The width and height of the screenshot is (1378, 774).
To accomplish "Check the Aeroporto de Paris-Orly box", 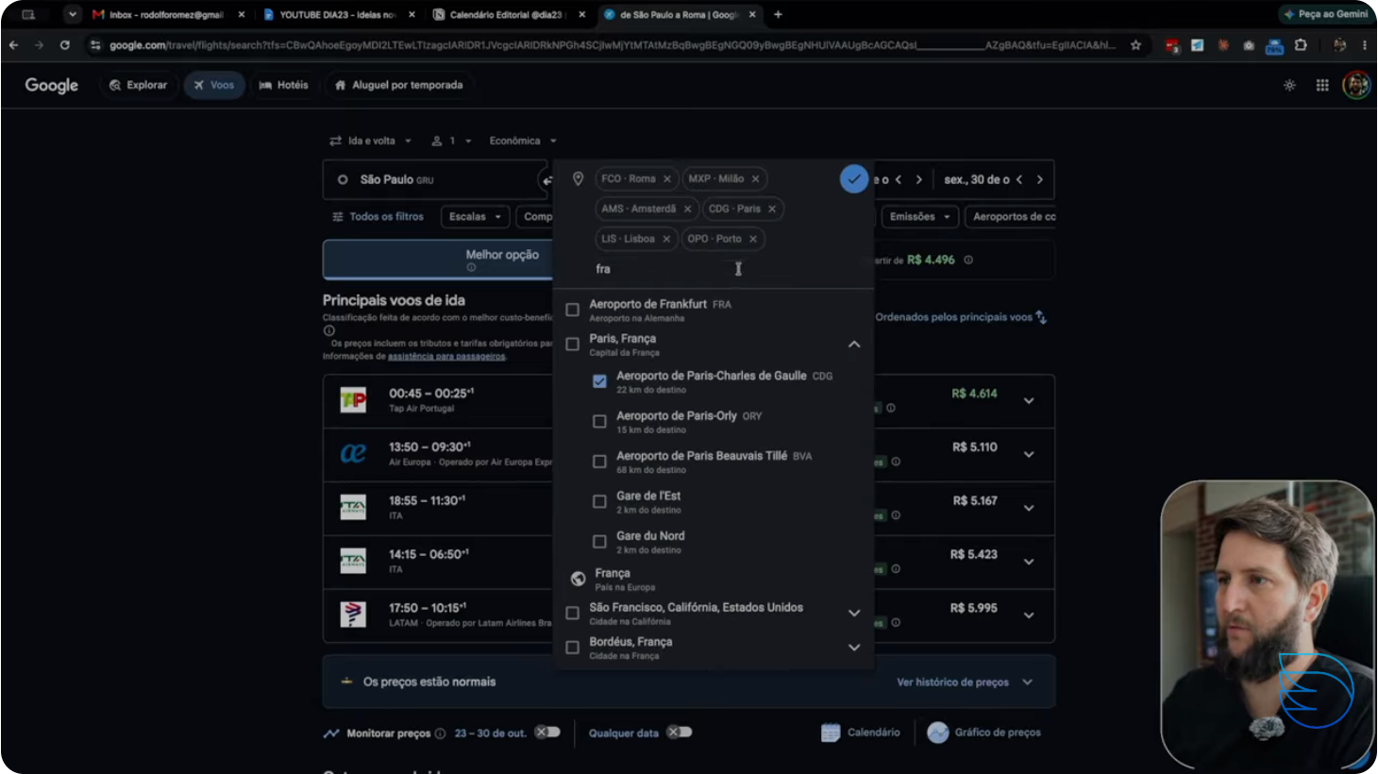I will pos(599,422).
